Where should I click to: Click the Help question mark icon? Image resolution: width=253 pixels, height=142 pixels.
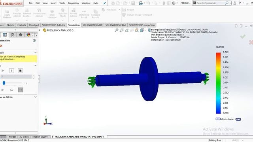pyautogui.click(x=240, y=3)
